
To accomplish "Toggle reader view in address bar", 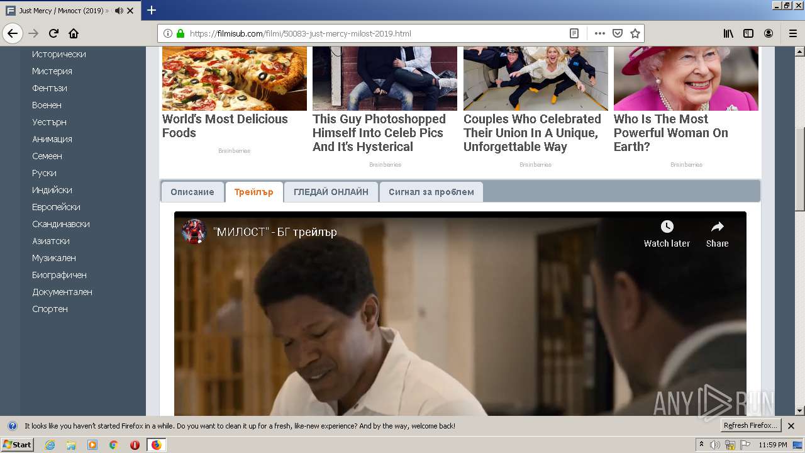I will click(x=574, y=33).
